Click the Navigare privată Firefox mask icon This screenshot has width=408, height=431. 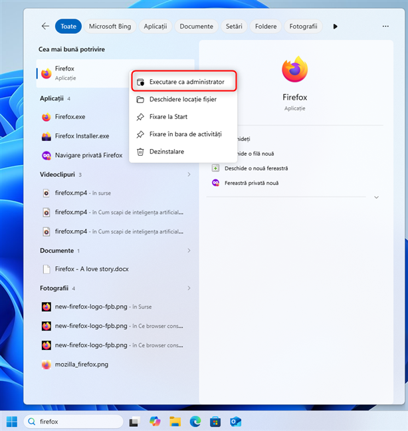click(47, 156)
